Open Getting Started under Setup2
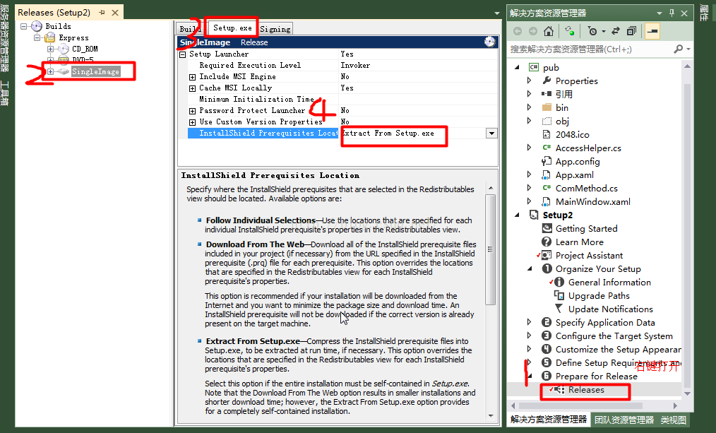This screenshot has height=433, width=716. coord(586,228)
